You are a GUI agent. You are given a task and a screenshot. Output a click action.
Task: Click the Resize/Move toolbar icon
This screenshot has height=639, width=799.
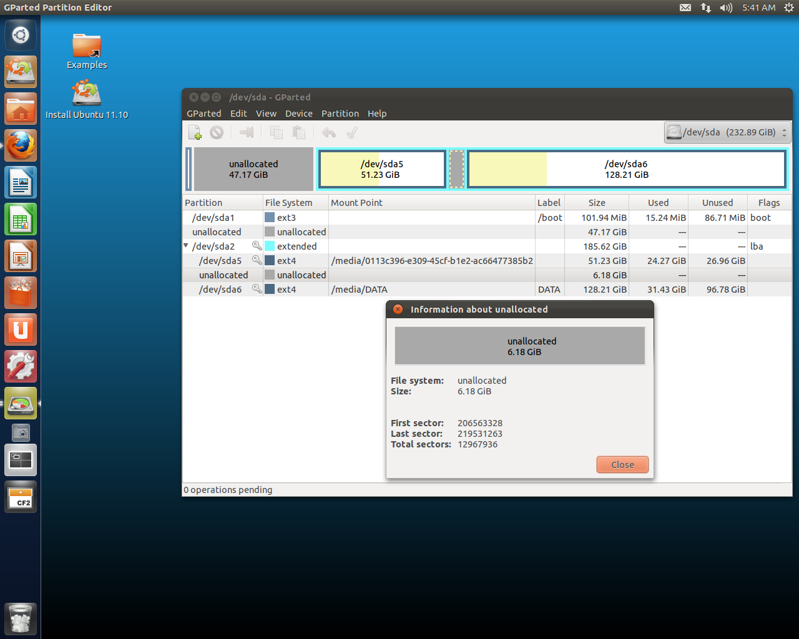247,132
